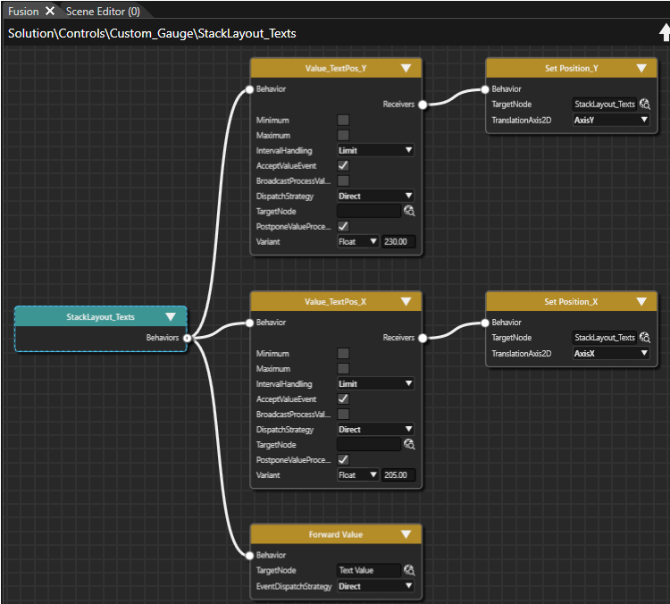670x604 pixels.
Task: Toggle PostponeValueProce... checkbox in Value_TextPos_Y
Action: [x=343, y=226]
